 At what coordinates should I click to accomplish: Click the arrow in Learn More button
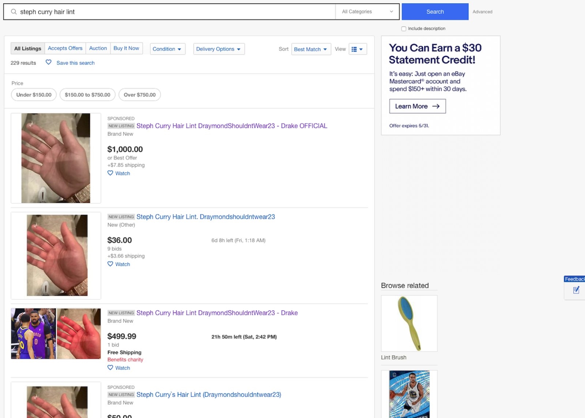436,106
